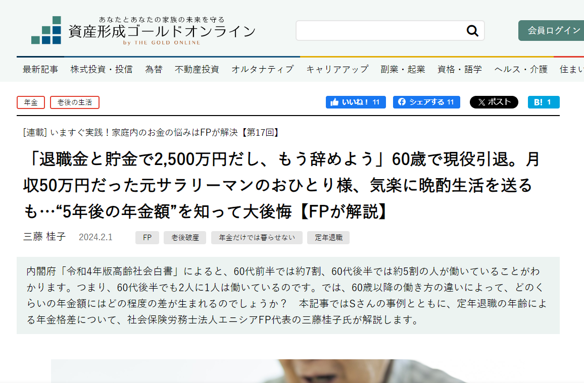Select the 定年退職 keyword tag
This screenshot has height=383, width=584.
(328, 238)
